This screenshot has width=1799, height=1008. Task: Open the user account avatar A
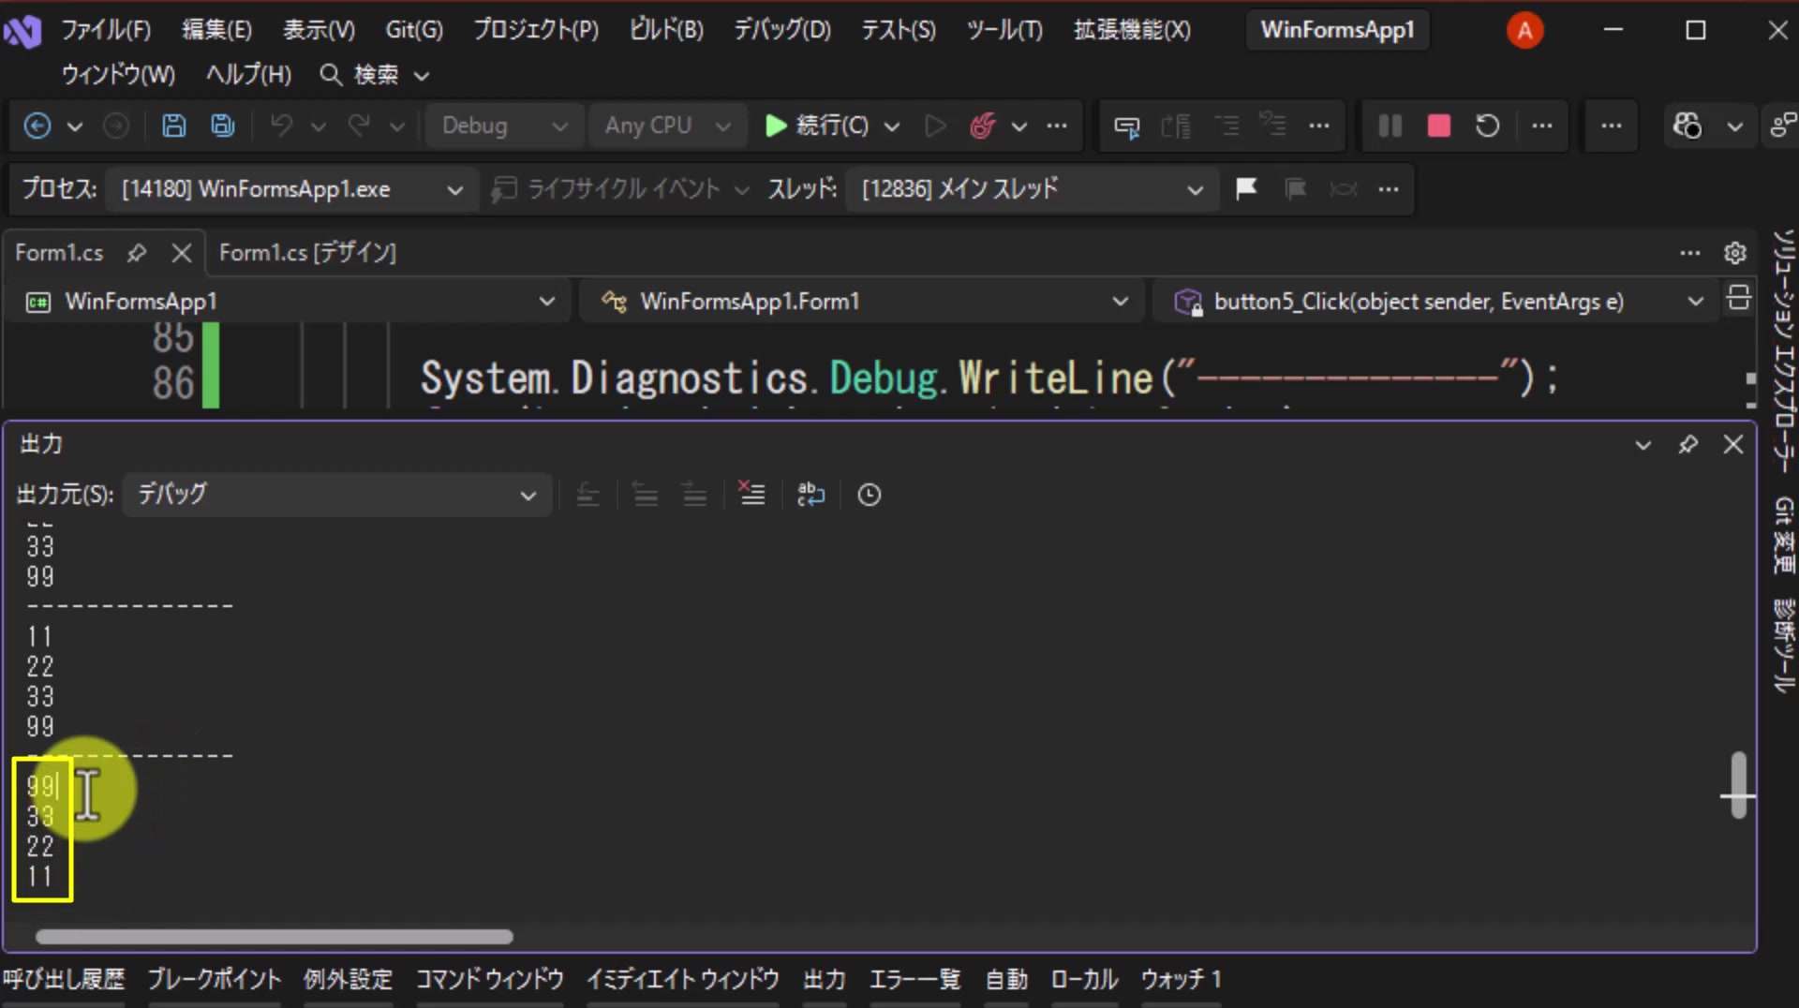click(x=1524, y=31)
